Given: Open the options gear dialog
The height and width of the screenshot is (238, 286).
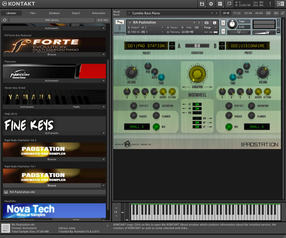Looking at the screenshot, I should pos(211,4).
